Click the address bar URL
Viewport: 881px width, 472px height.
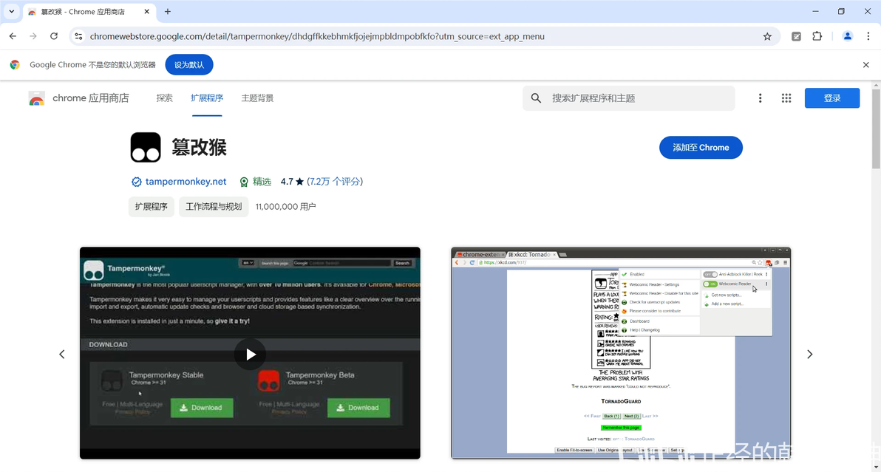pos(317,36)
